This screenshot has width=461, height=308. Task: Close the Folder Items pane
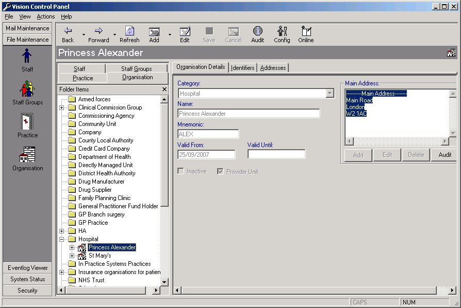coord(164,89)
